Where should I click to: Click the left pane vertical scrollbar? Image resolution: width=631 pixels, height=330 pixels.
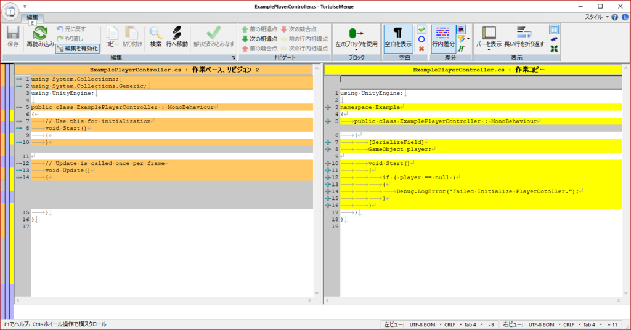[317, 180]
